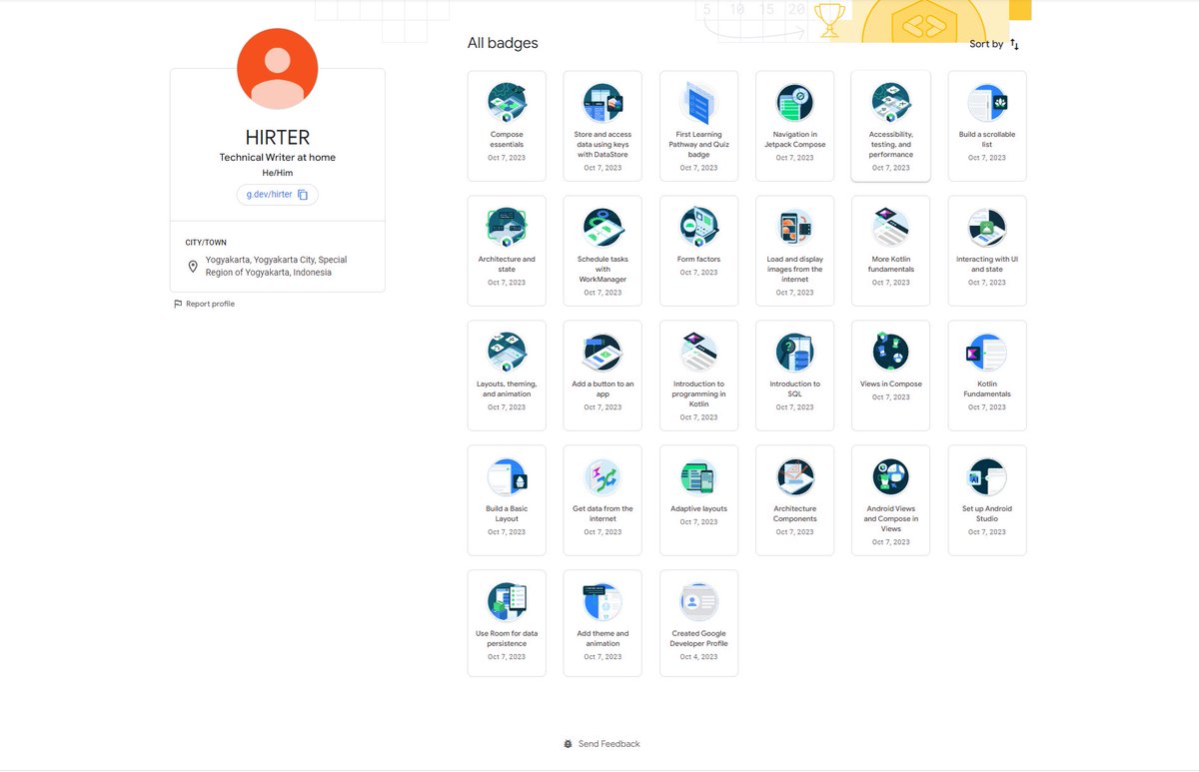Click the Kotlin Fundamentals title text
Screen dimensions: 1199x772
pyautogui.click(x=987, y=389)
